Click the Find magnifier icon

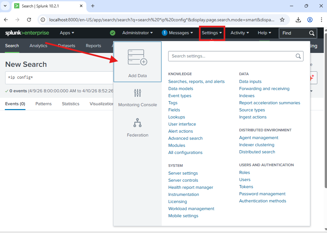pyautogui.click(x=312, y=33)
